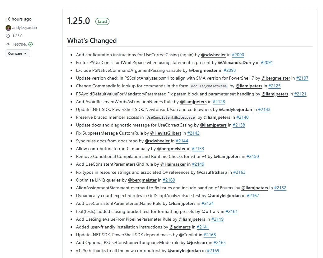Open commit f05704d

click(x=20, y=44)
